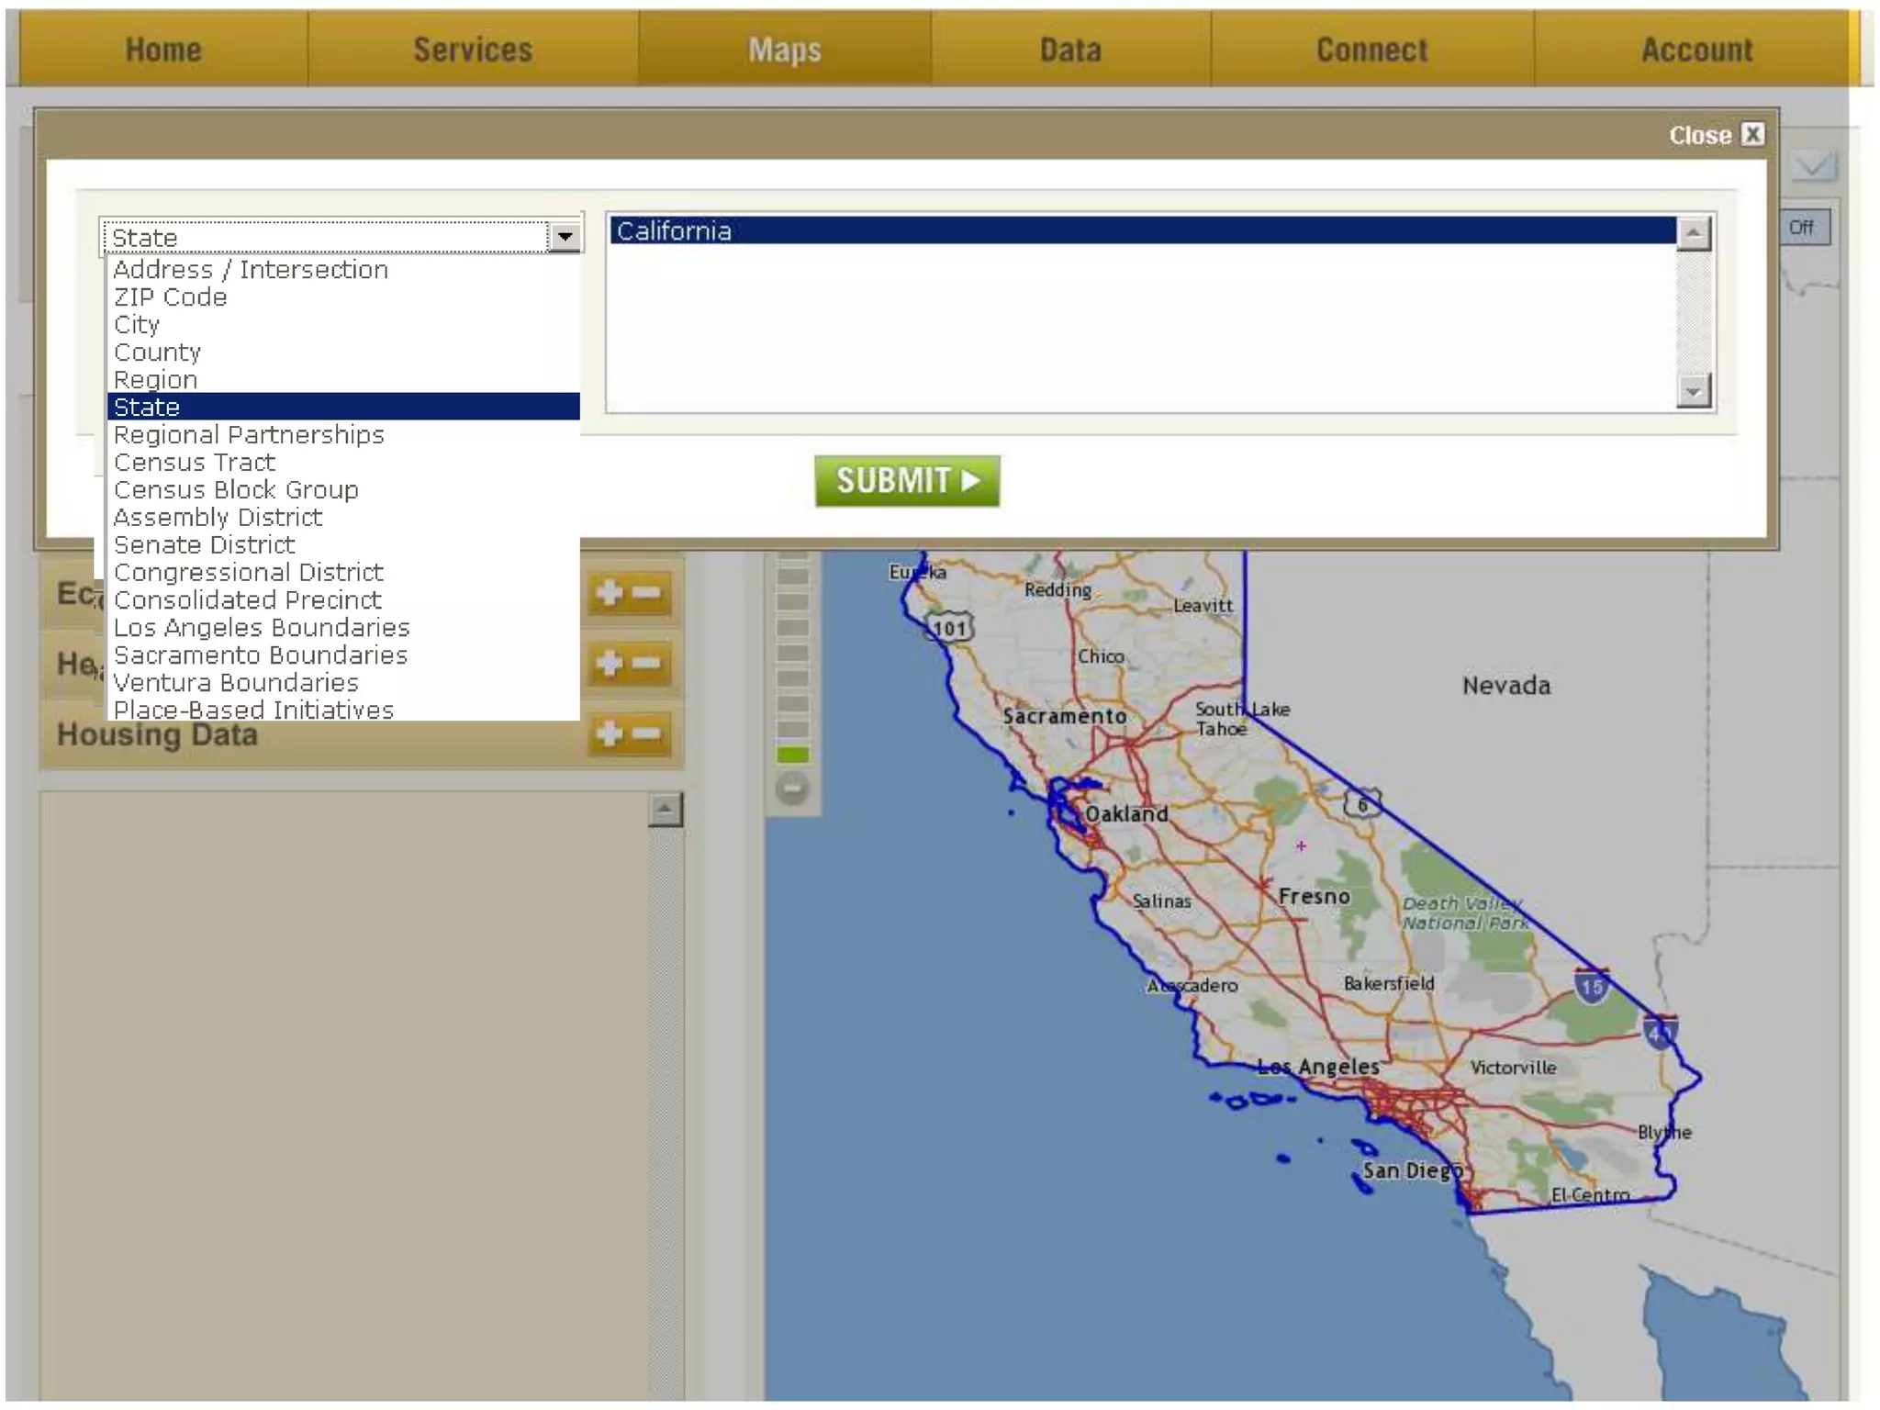Click US 101 highway shield on map
Viewport: 1880px width, 1410px height.
[x=950, y=628]
